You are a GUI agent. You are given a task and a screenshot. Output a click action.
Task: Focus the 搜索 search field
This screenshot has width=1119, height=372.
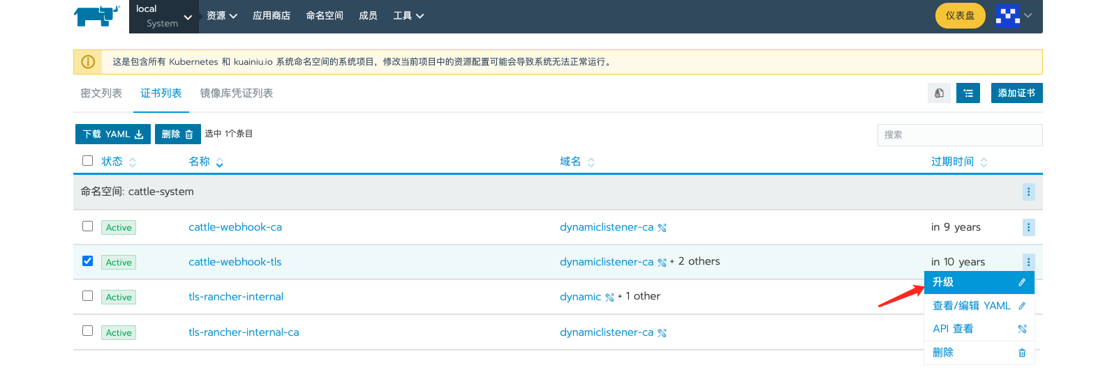pos(959,135)
